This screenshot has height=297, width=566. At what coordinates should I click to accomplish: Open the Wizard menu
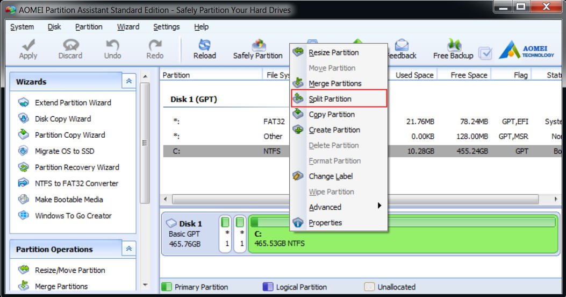[x=128, y=27]
